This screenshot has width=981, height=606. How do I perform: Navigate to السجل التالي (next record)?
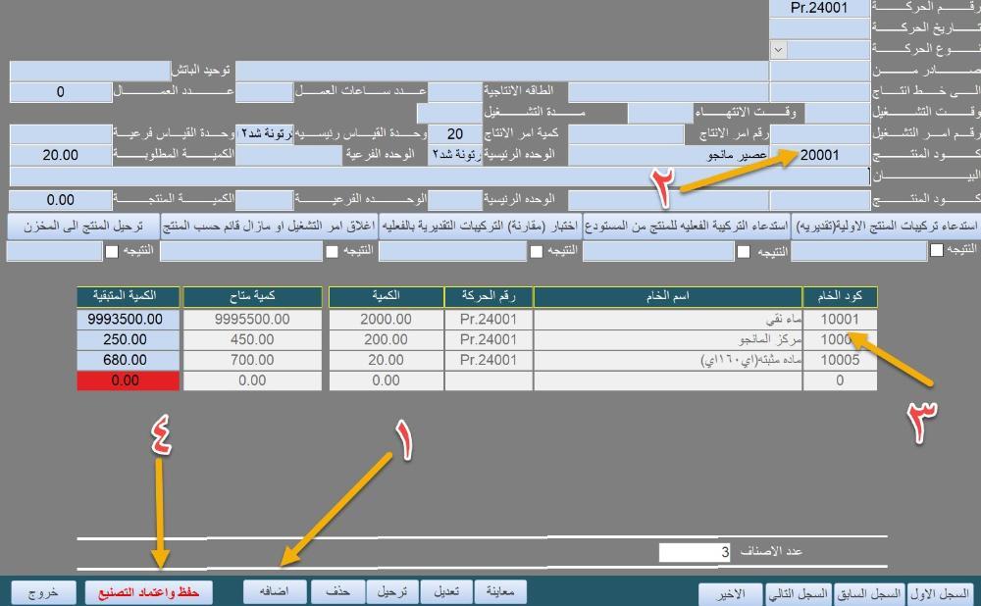[796, 594]
